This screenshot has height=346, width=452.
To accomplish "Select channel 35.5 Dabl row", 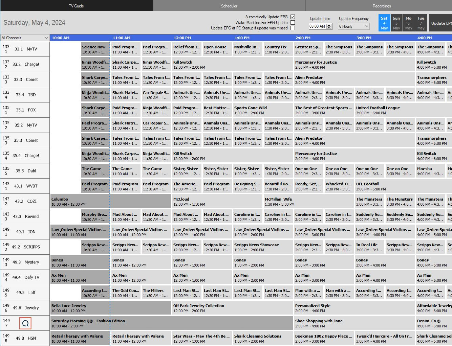I will [25, 171].
